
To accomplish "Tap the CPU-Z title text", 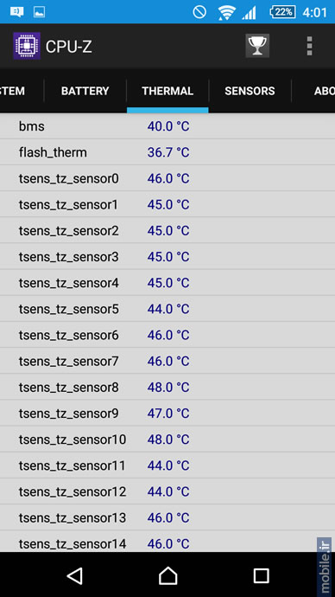I will (69, 47).
